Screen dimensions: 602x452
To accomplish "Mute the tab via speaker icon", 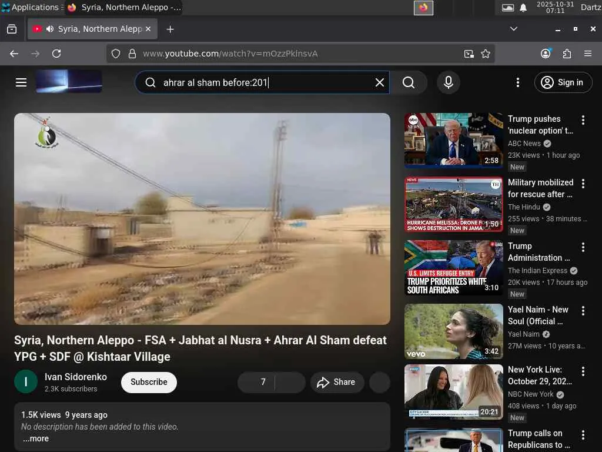I will [50, 29].
